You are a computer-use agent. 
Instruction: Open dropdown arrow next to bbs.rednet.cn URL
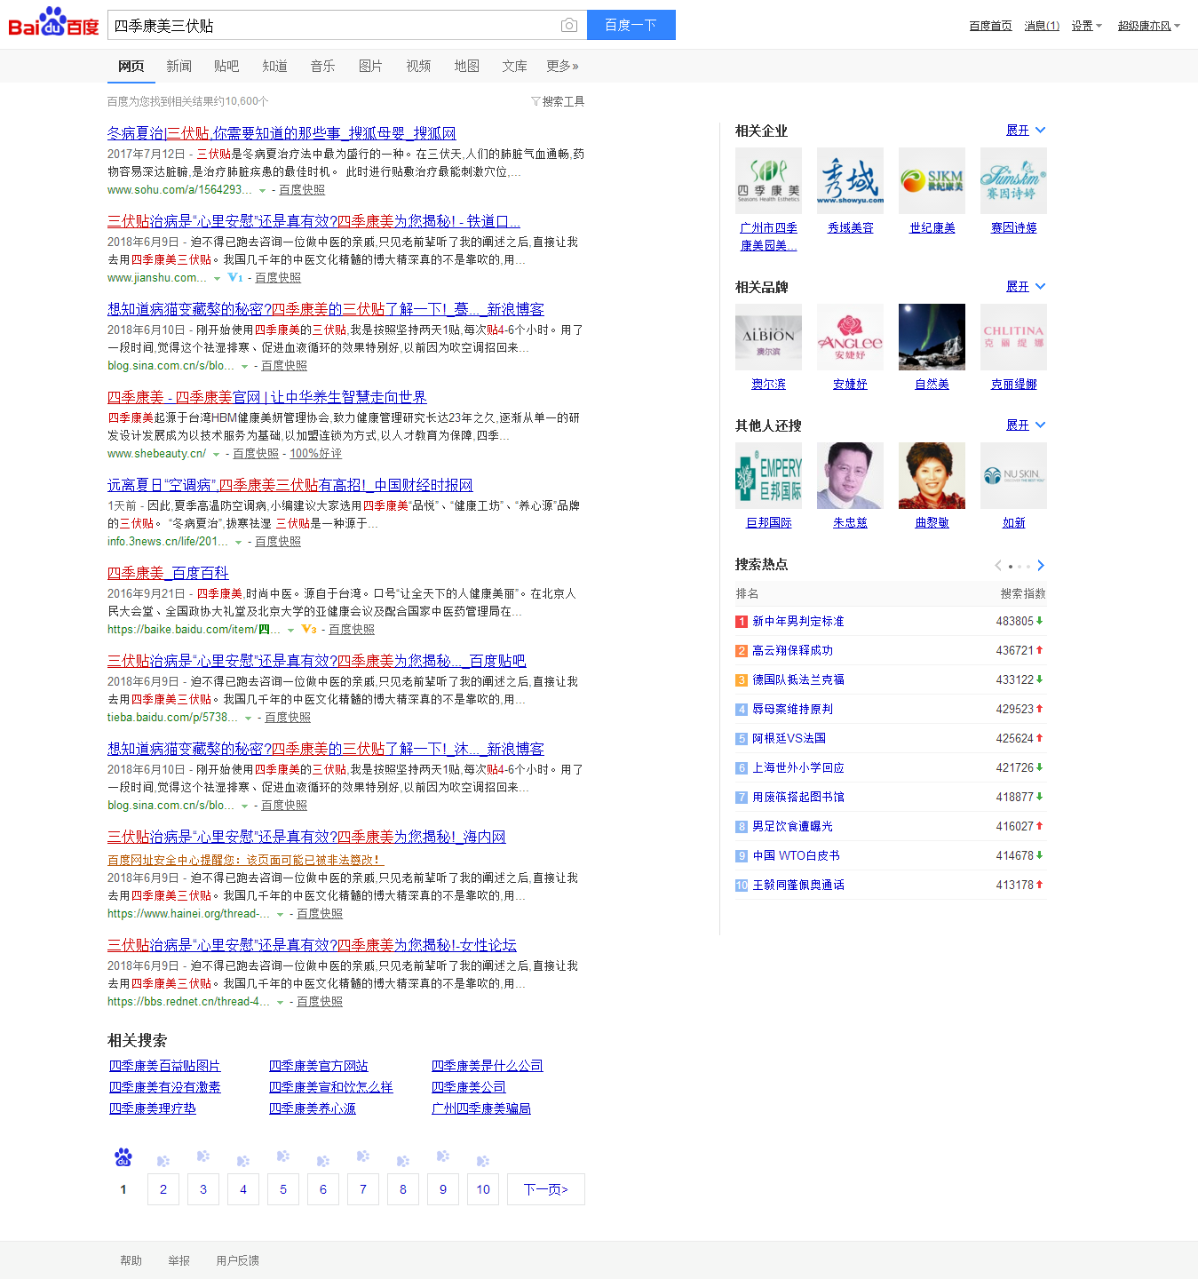[x=280, y=1003]
